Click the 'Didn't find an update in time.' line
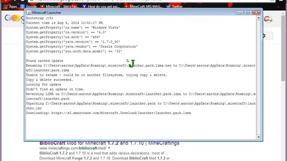 tap(55, 89)
